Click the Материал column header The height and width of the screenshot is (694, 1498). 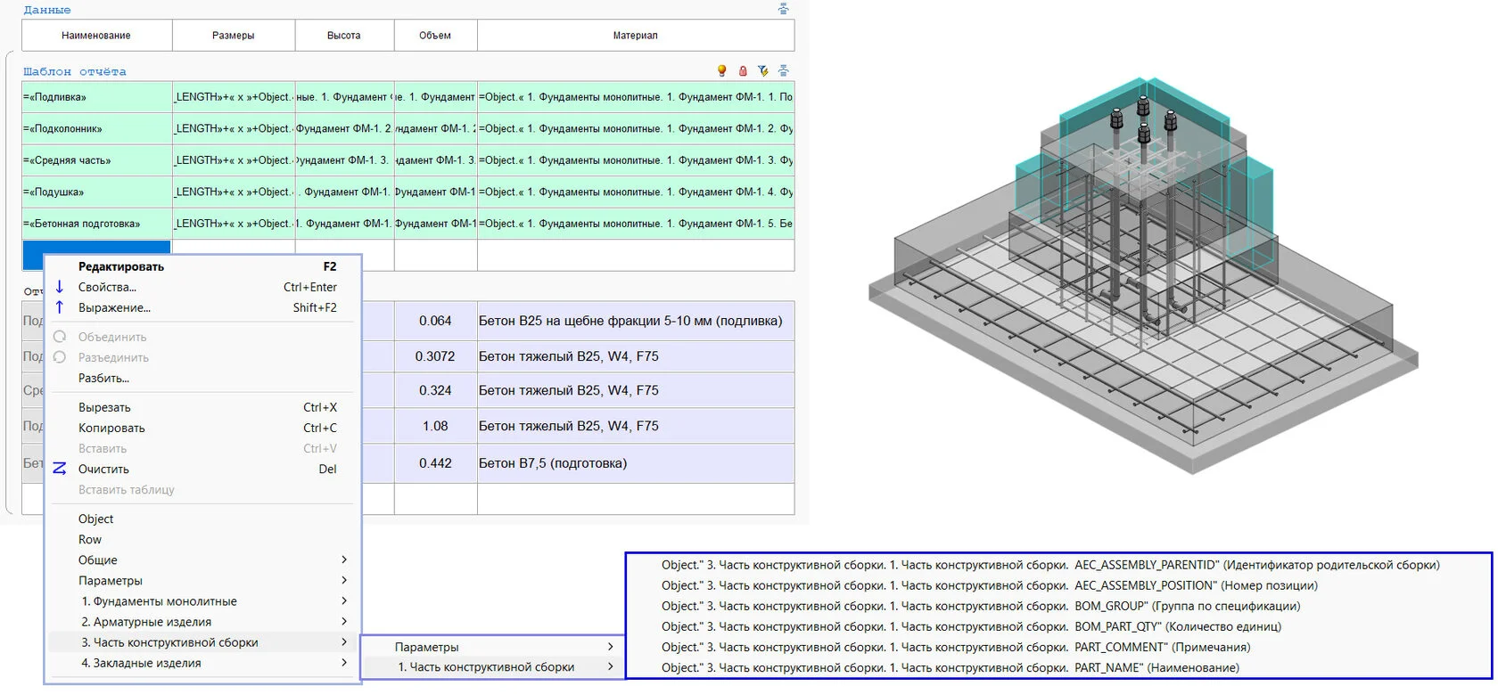pos(636,36)
